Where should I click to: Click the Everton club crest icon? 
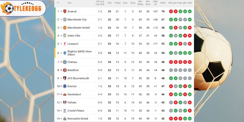point(64,86)
